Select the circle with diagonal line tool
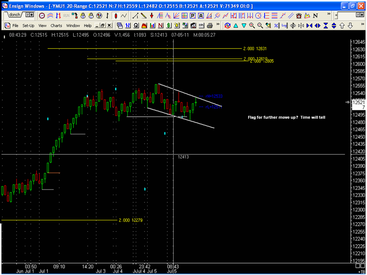 258,16
